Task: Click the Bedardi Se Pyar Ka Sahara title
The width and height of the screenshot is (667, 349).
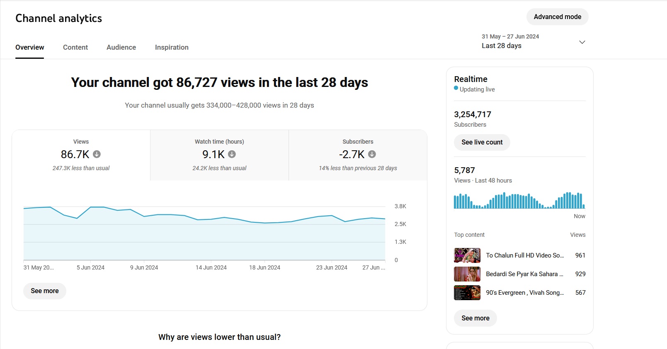Action: coord(524,274)
